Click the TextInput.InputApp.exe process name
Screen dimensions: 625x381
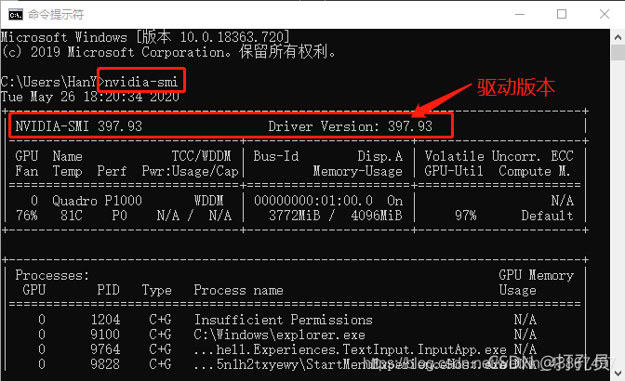click(x=351, y=349)
